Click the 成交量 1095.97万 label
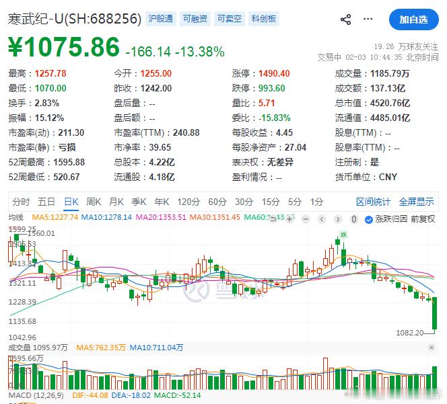Viewport: 447px width, 404px height. click(x=38, y=348)
